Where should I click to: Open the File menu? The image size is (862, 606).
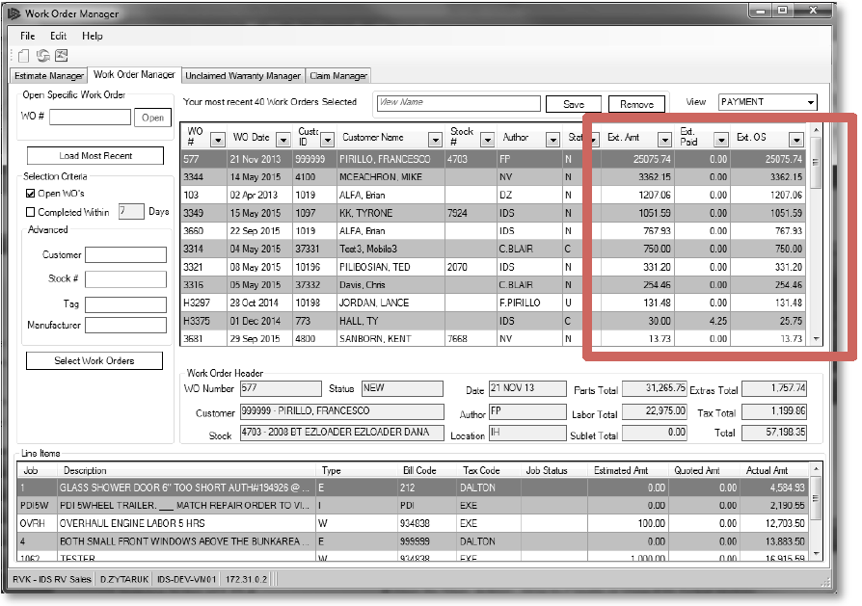[28, 37]
